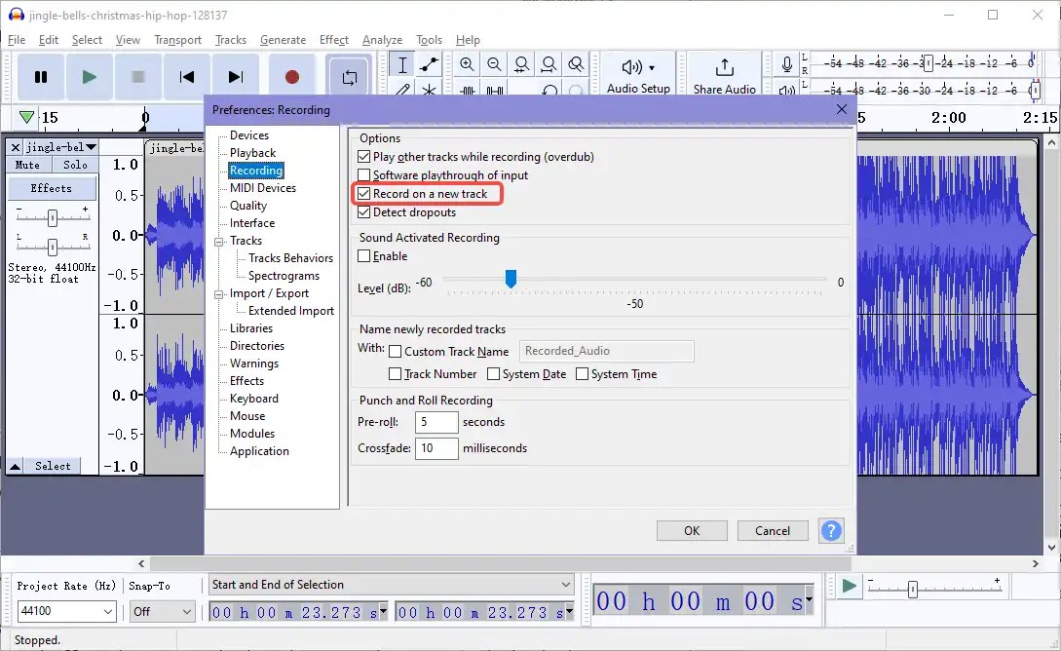
Task: Uncheck Record on a new track
Action: pyautogui.click(x=365, y=193)
